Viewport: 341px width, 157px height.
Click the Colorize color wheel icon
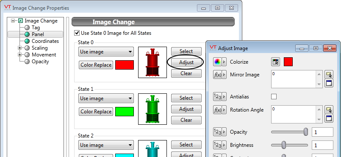pos(217,62)
